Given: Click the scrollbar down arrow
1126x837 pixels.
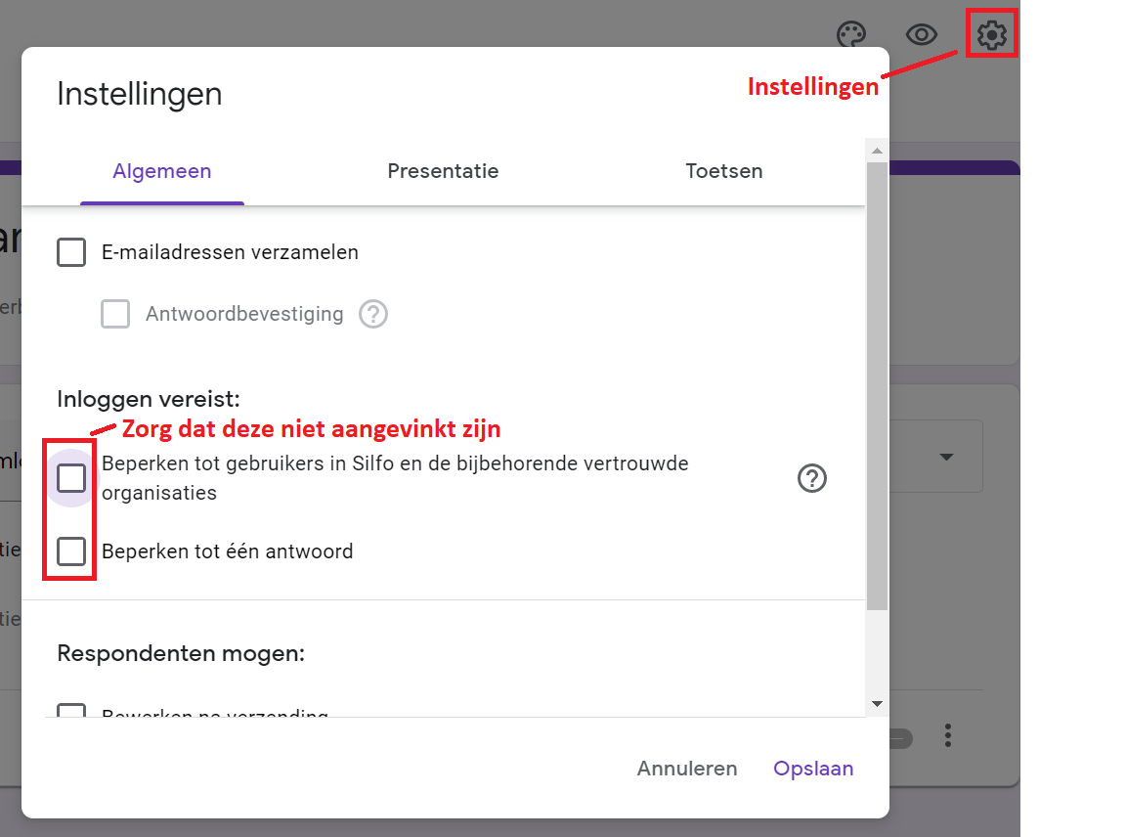Looking at the screenshot, I should (877, 704).
